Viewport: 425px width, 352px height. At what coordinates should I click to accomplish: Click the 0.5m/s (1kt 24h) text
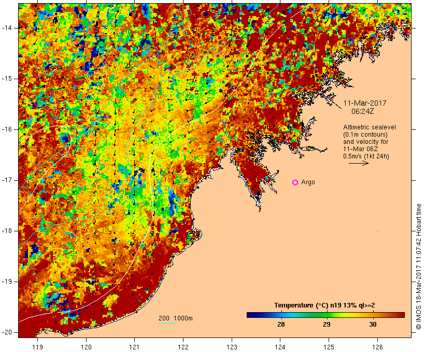pos(366,156)
